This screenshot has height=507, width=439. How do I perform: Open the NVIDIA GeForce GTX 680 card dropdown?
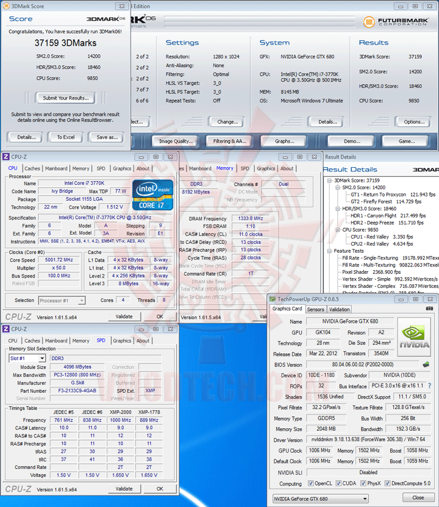(365, 499)
